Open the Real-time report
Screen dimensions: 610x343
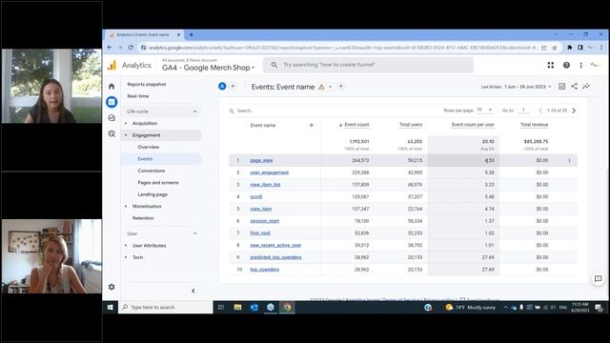tap(138, 96)
